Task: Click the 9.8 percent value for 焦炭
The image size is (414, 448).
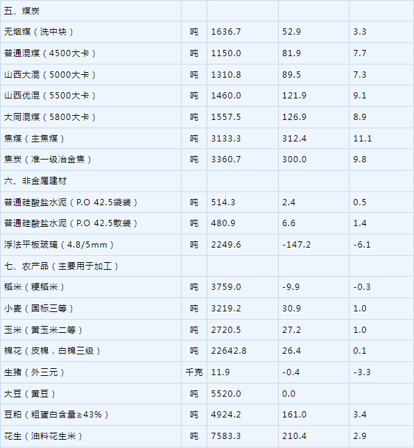Action: point(360,160)
